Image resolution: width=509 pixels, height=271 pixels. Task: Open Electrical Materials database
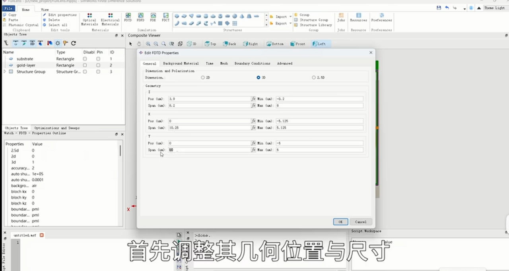point(110,19)
